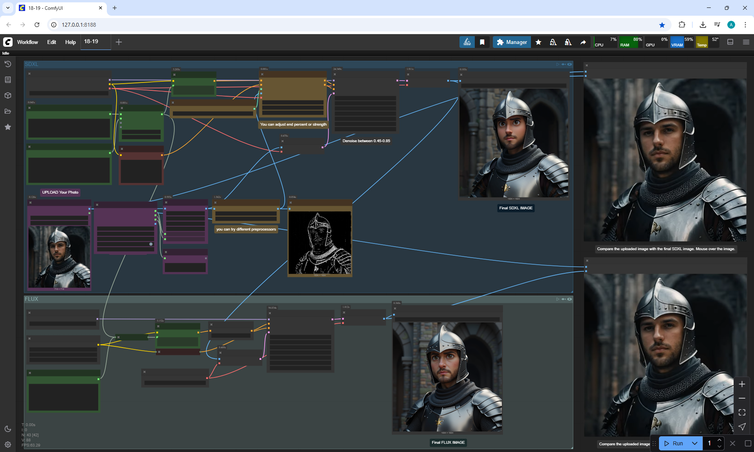Click the bookmark icon in top toolbar
The image size is (754, 452).
click(x=482, y=42)
